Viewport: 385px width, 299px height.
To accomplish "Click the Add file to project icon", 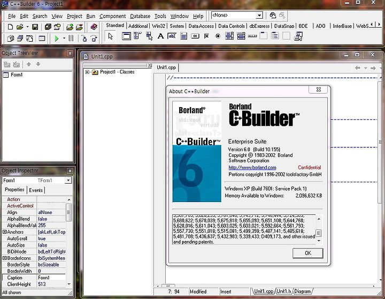I will pos(70,27).
